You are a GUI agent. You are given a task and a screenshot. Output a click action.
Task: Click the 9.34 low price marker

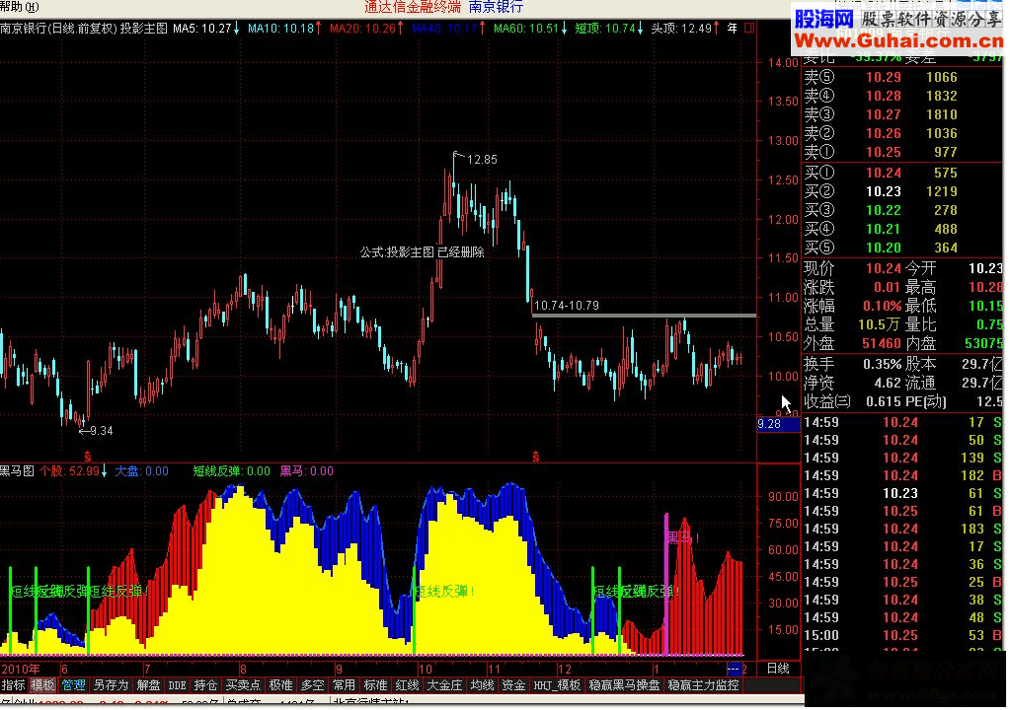[101, 431]
